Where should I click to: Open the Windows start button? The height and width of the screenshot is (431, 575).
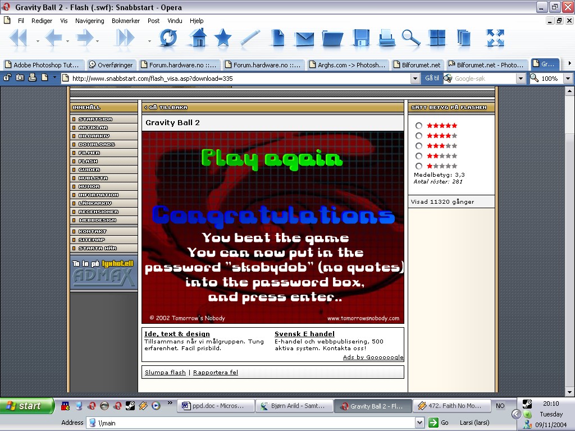pos(26,406)
